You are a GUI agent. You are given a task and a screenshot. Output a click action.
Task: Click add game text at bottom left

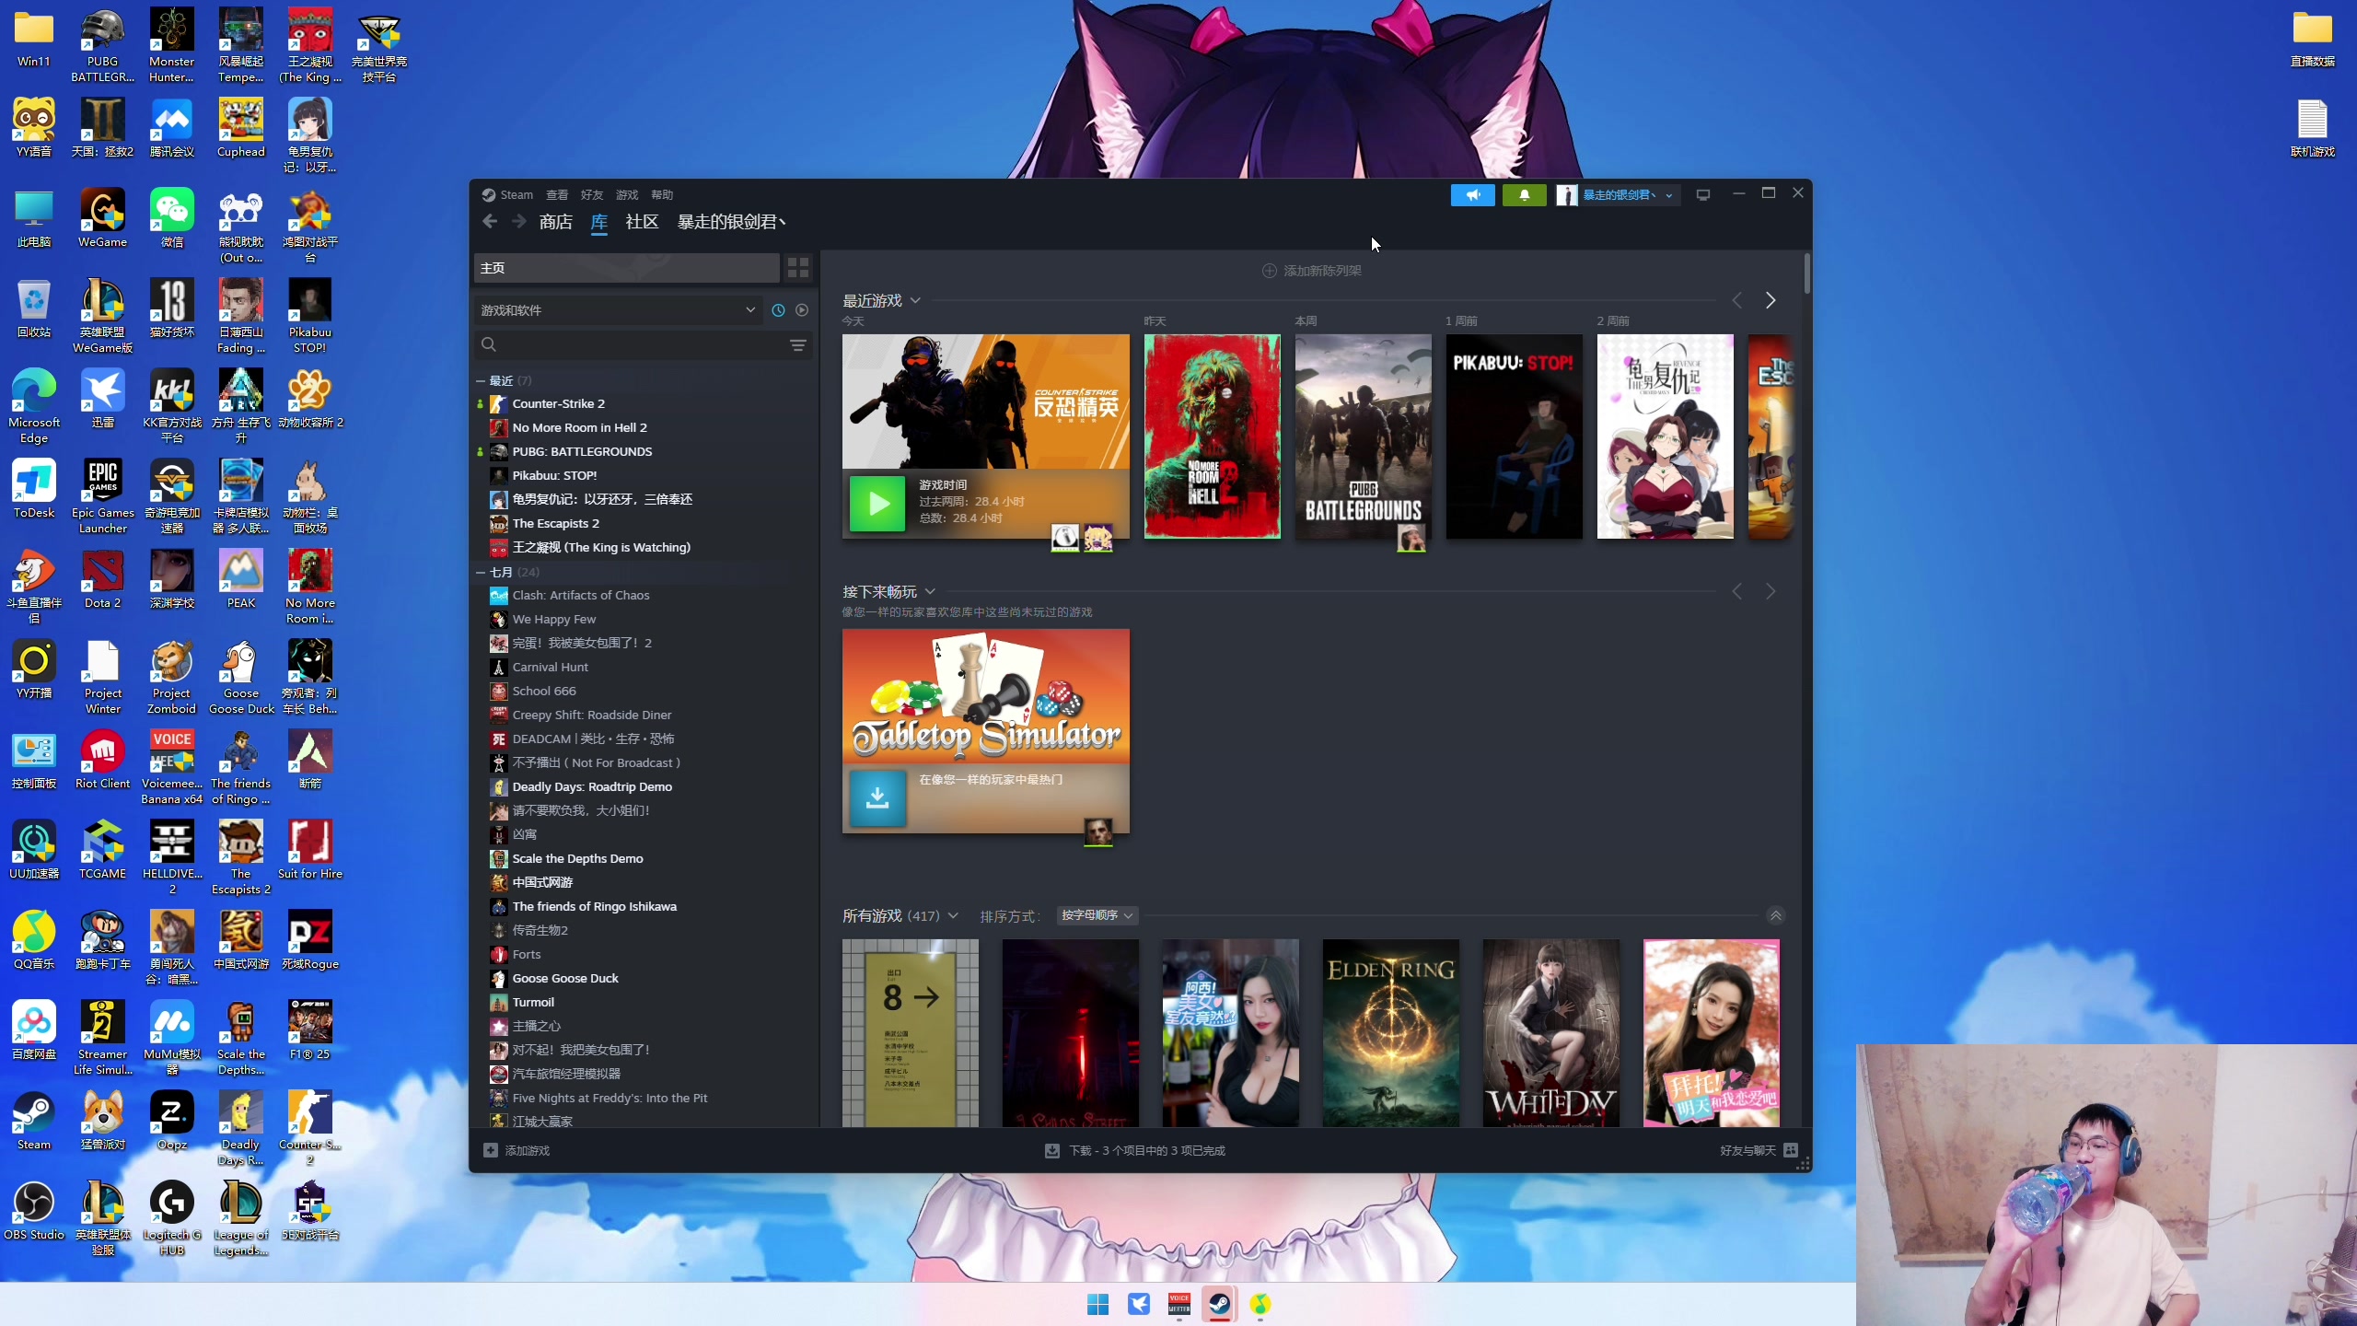[527, 1150]
